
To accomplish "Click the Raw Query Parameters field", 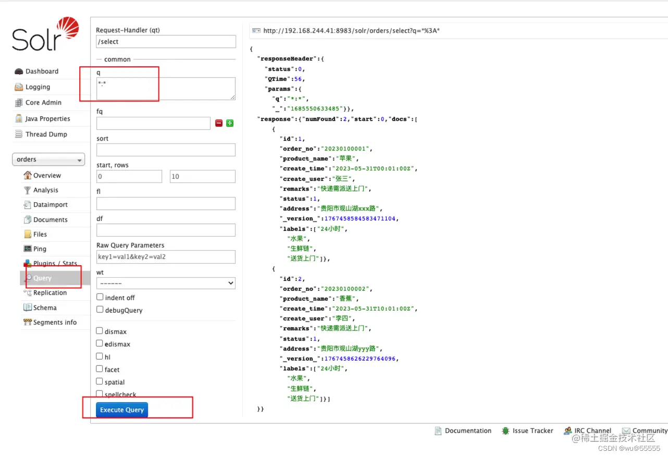I will pos(166,257).
